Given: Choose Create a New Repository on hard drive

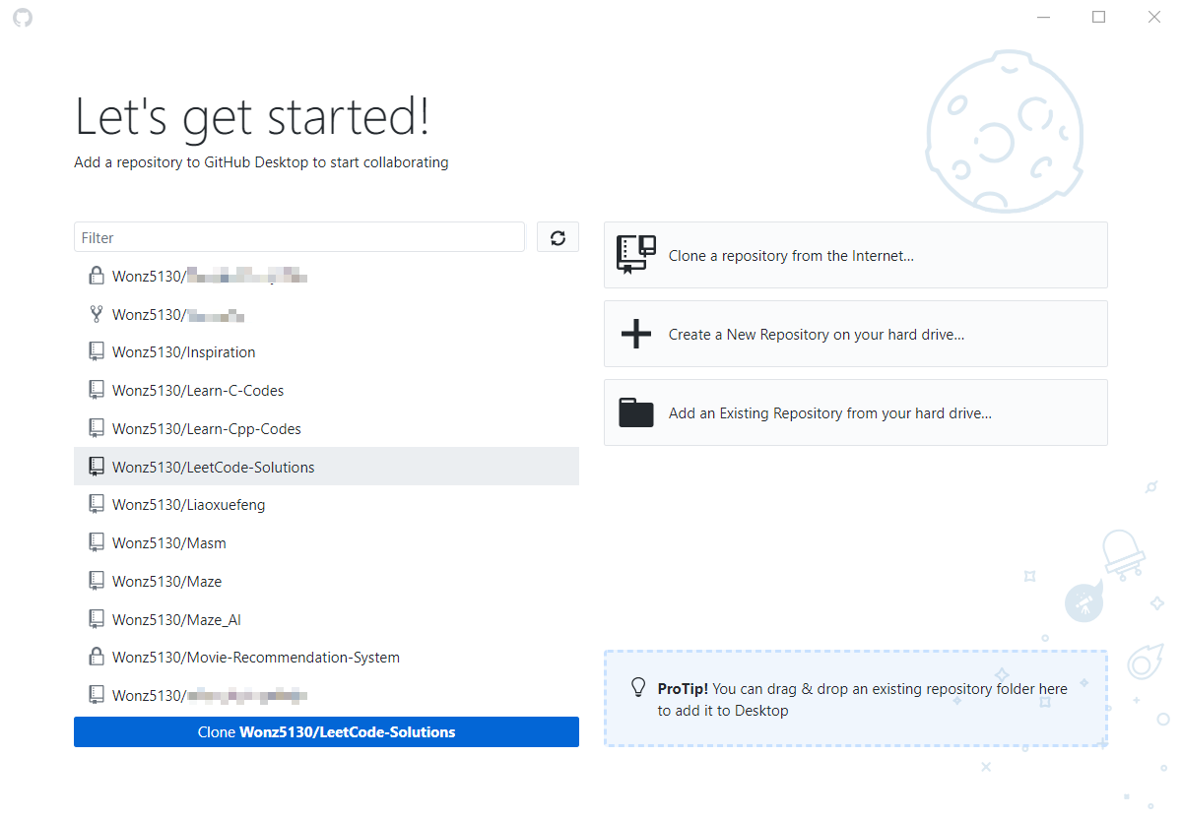Looking at the screenshot, I should click(x=856, y=334).
